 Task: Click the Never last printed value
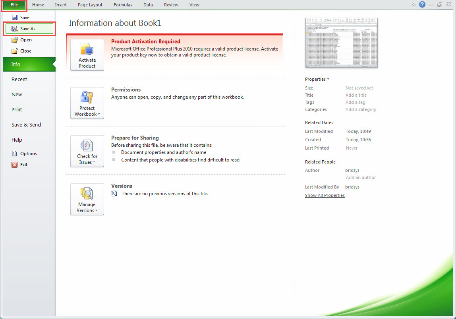[x=352, y=148]
